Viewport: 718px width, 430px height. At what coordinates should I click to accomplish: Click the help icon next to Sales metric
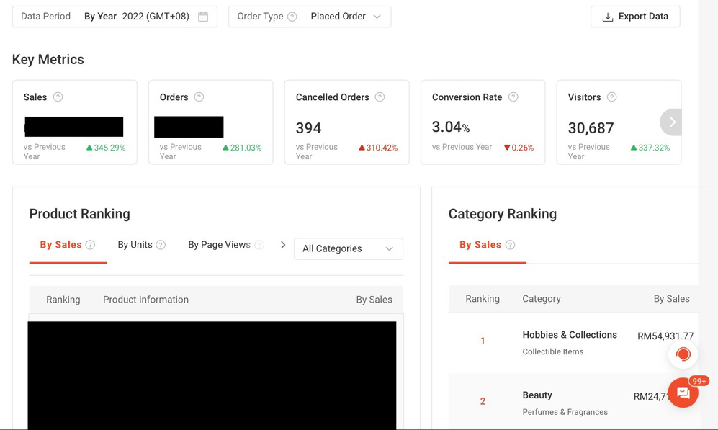(x=58, y=97)
